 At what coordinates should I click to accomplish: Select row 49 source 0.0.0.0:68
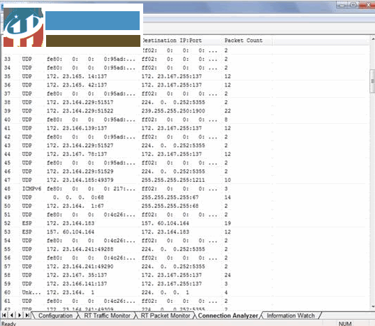[x=78, y=197]
